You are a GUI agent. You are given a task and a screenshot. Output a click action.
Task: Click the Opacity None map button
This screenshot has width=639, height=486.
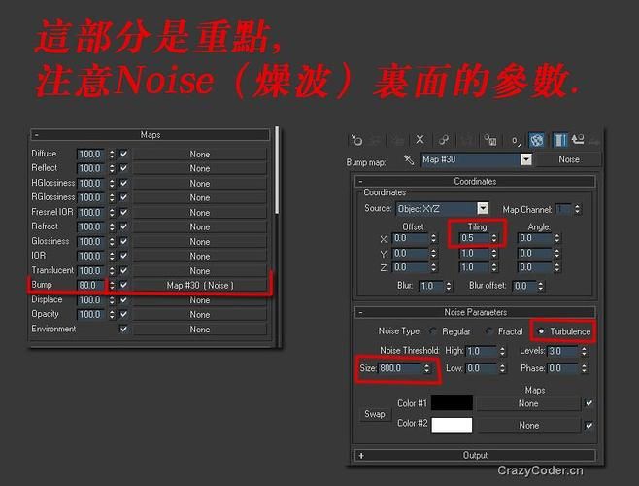point(200,315)
